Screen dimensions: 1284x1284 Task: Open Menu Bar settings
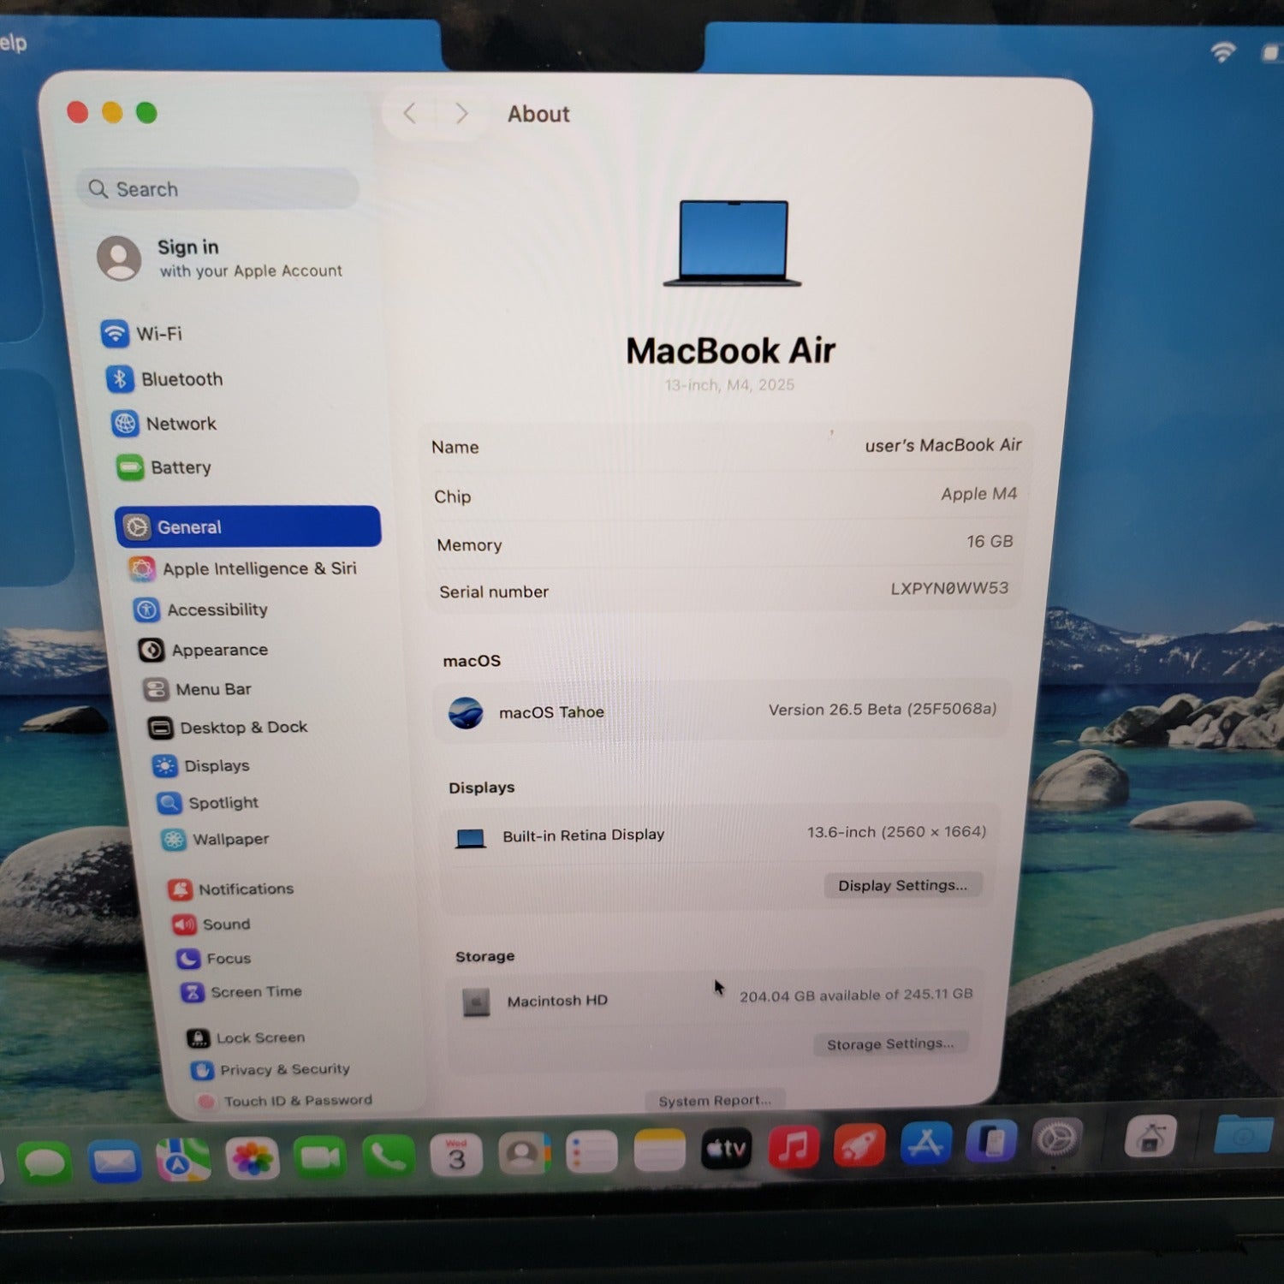tap(198, 689)
